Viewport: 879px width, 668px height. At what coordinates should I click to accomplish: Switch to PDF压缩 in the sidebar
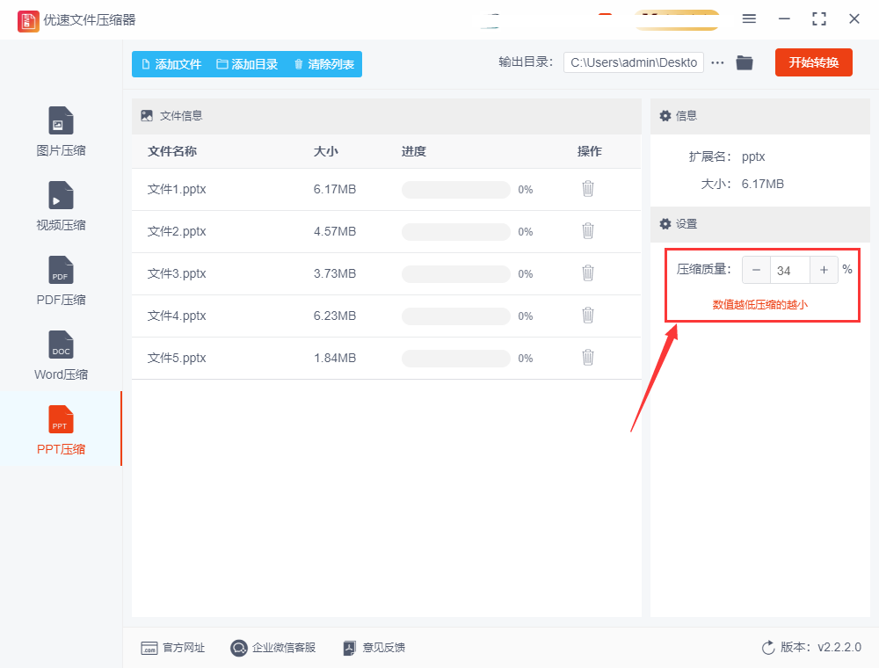pos(61,281)
